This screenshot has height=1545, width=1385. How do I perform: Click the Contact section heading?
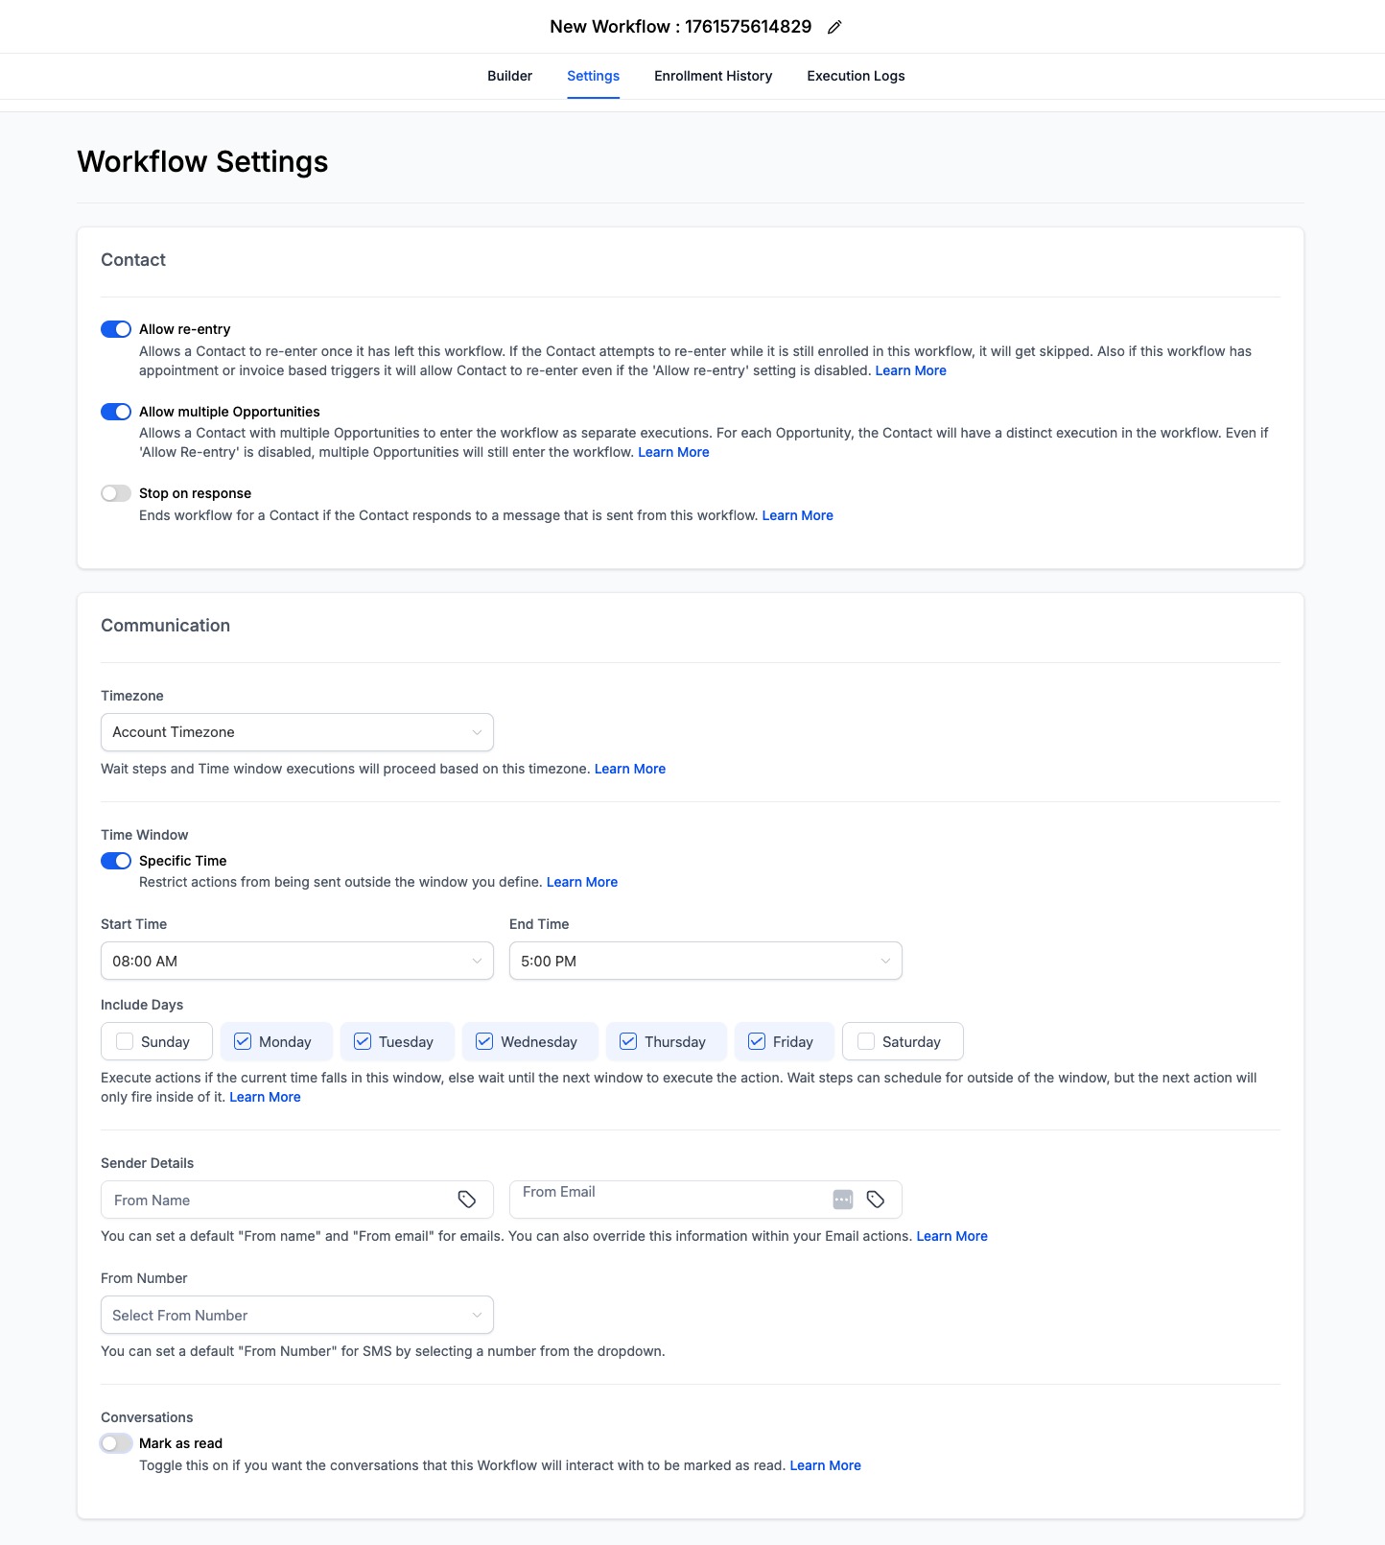(x=133, y=260)
